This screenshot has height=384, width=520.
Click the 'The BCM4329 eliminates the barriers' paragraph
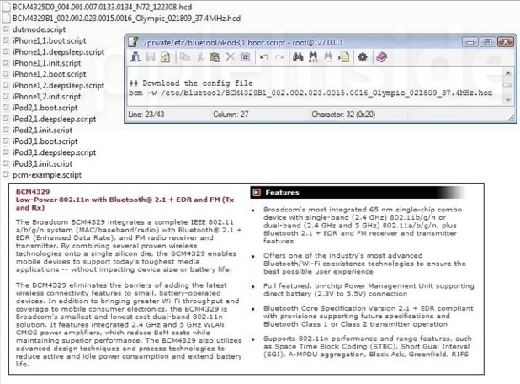click(129, 324)
